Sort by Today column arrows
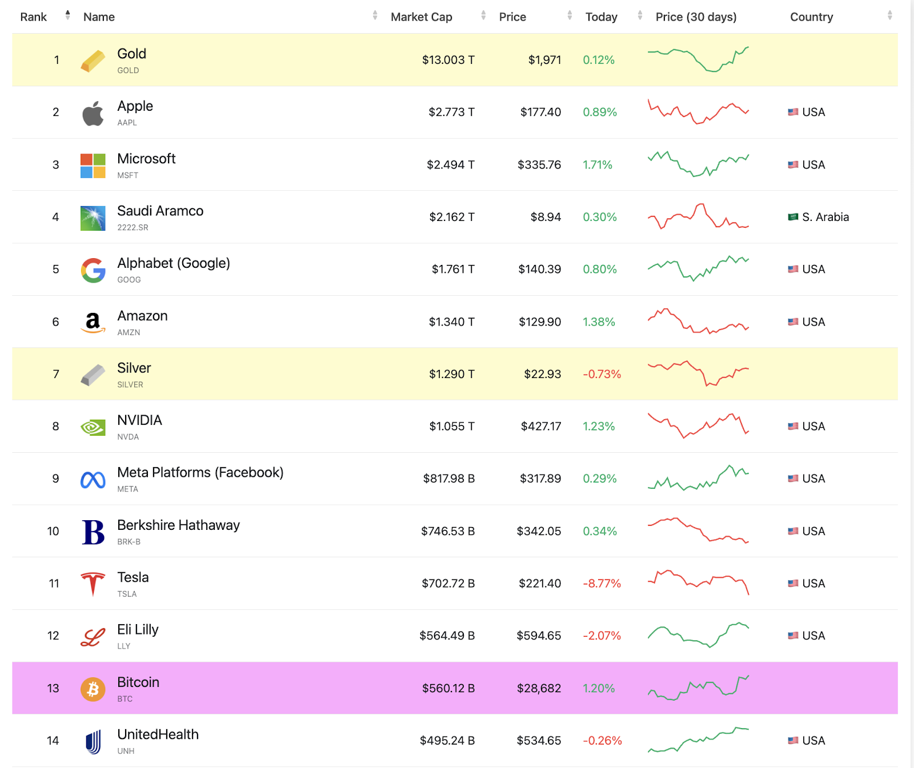This screenshot has height=768, width=914. pos(640,15)
